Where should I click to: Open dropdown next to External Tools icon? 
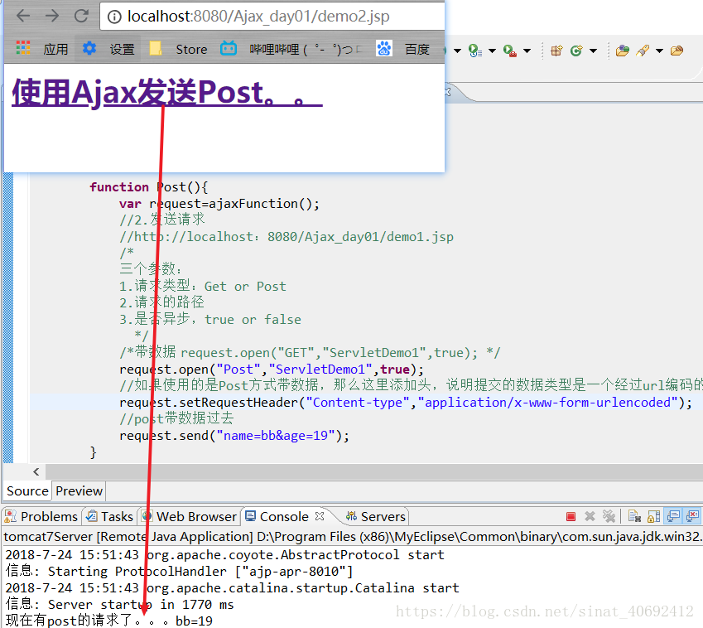click(x=527, y=51)
